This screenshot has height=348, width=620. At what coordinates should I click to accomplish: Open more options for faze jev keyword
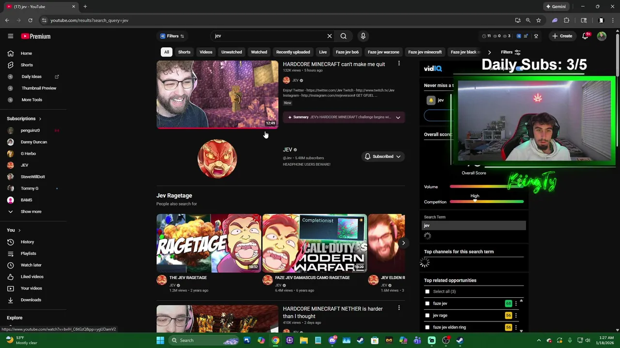(x=516, y=304)
